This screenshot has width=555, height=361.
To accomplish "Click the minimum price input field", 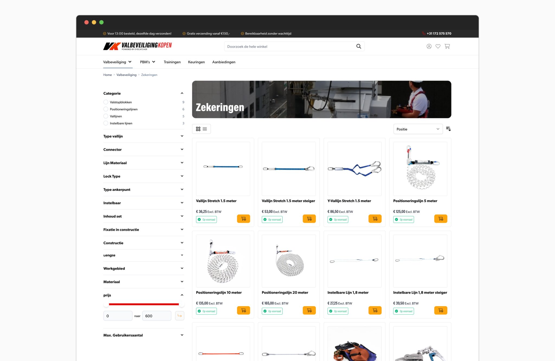I will tap(118, 316).
